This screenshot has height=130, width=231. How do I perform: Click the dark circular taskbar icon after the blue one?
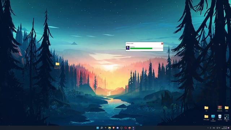121,128
